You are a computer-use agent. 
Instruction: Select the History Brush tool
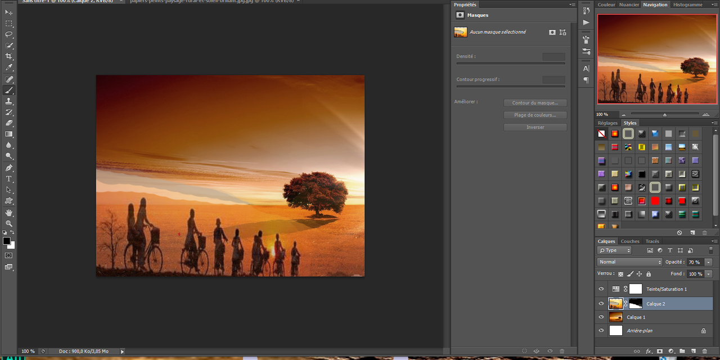pos(9,112)
